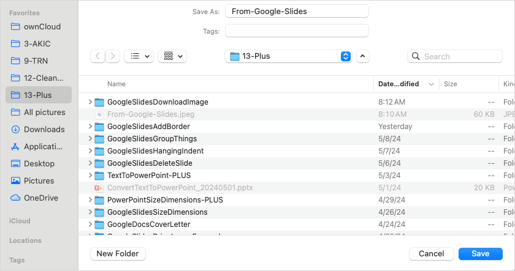Expand the TextToPowerPoint-PLUS folder
515x271 pixels.
point(90,176)
